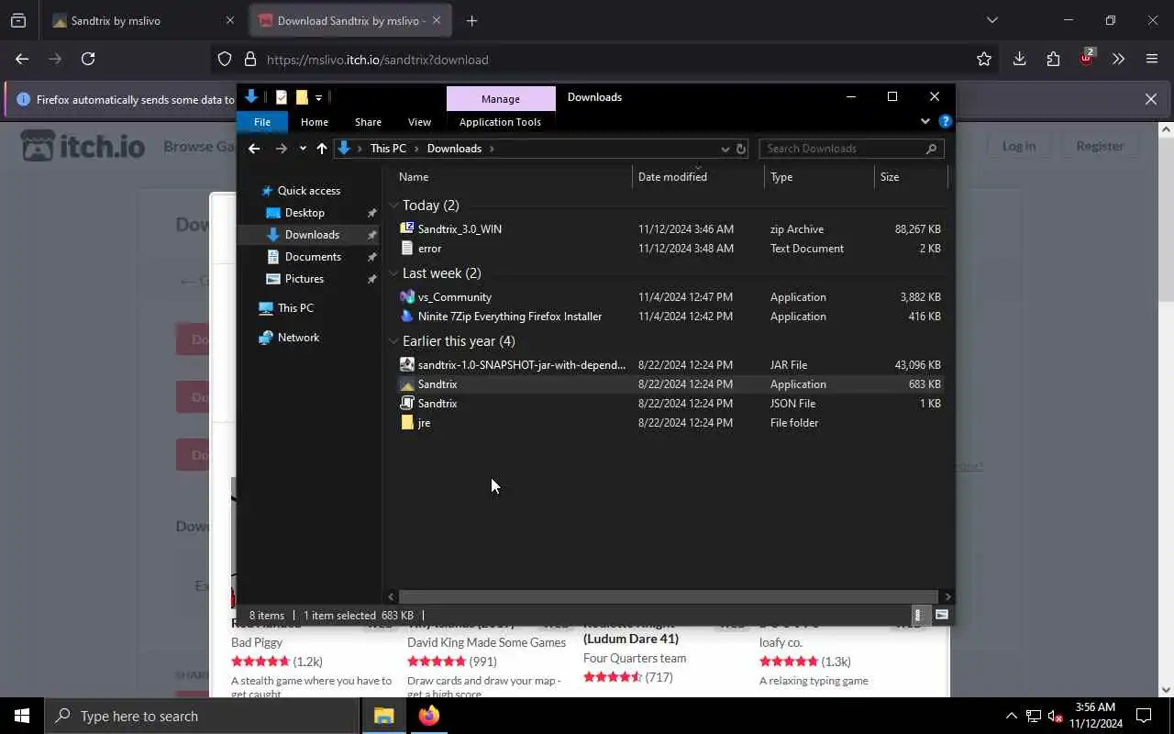
Task: Open notification center in taskbar
Action: [1144, 716]
